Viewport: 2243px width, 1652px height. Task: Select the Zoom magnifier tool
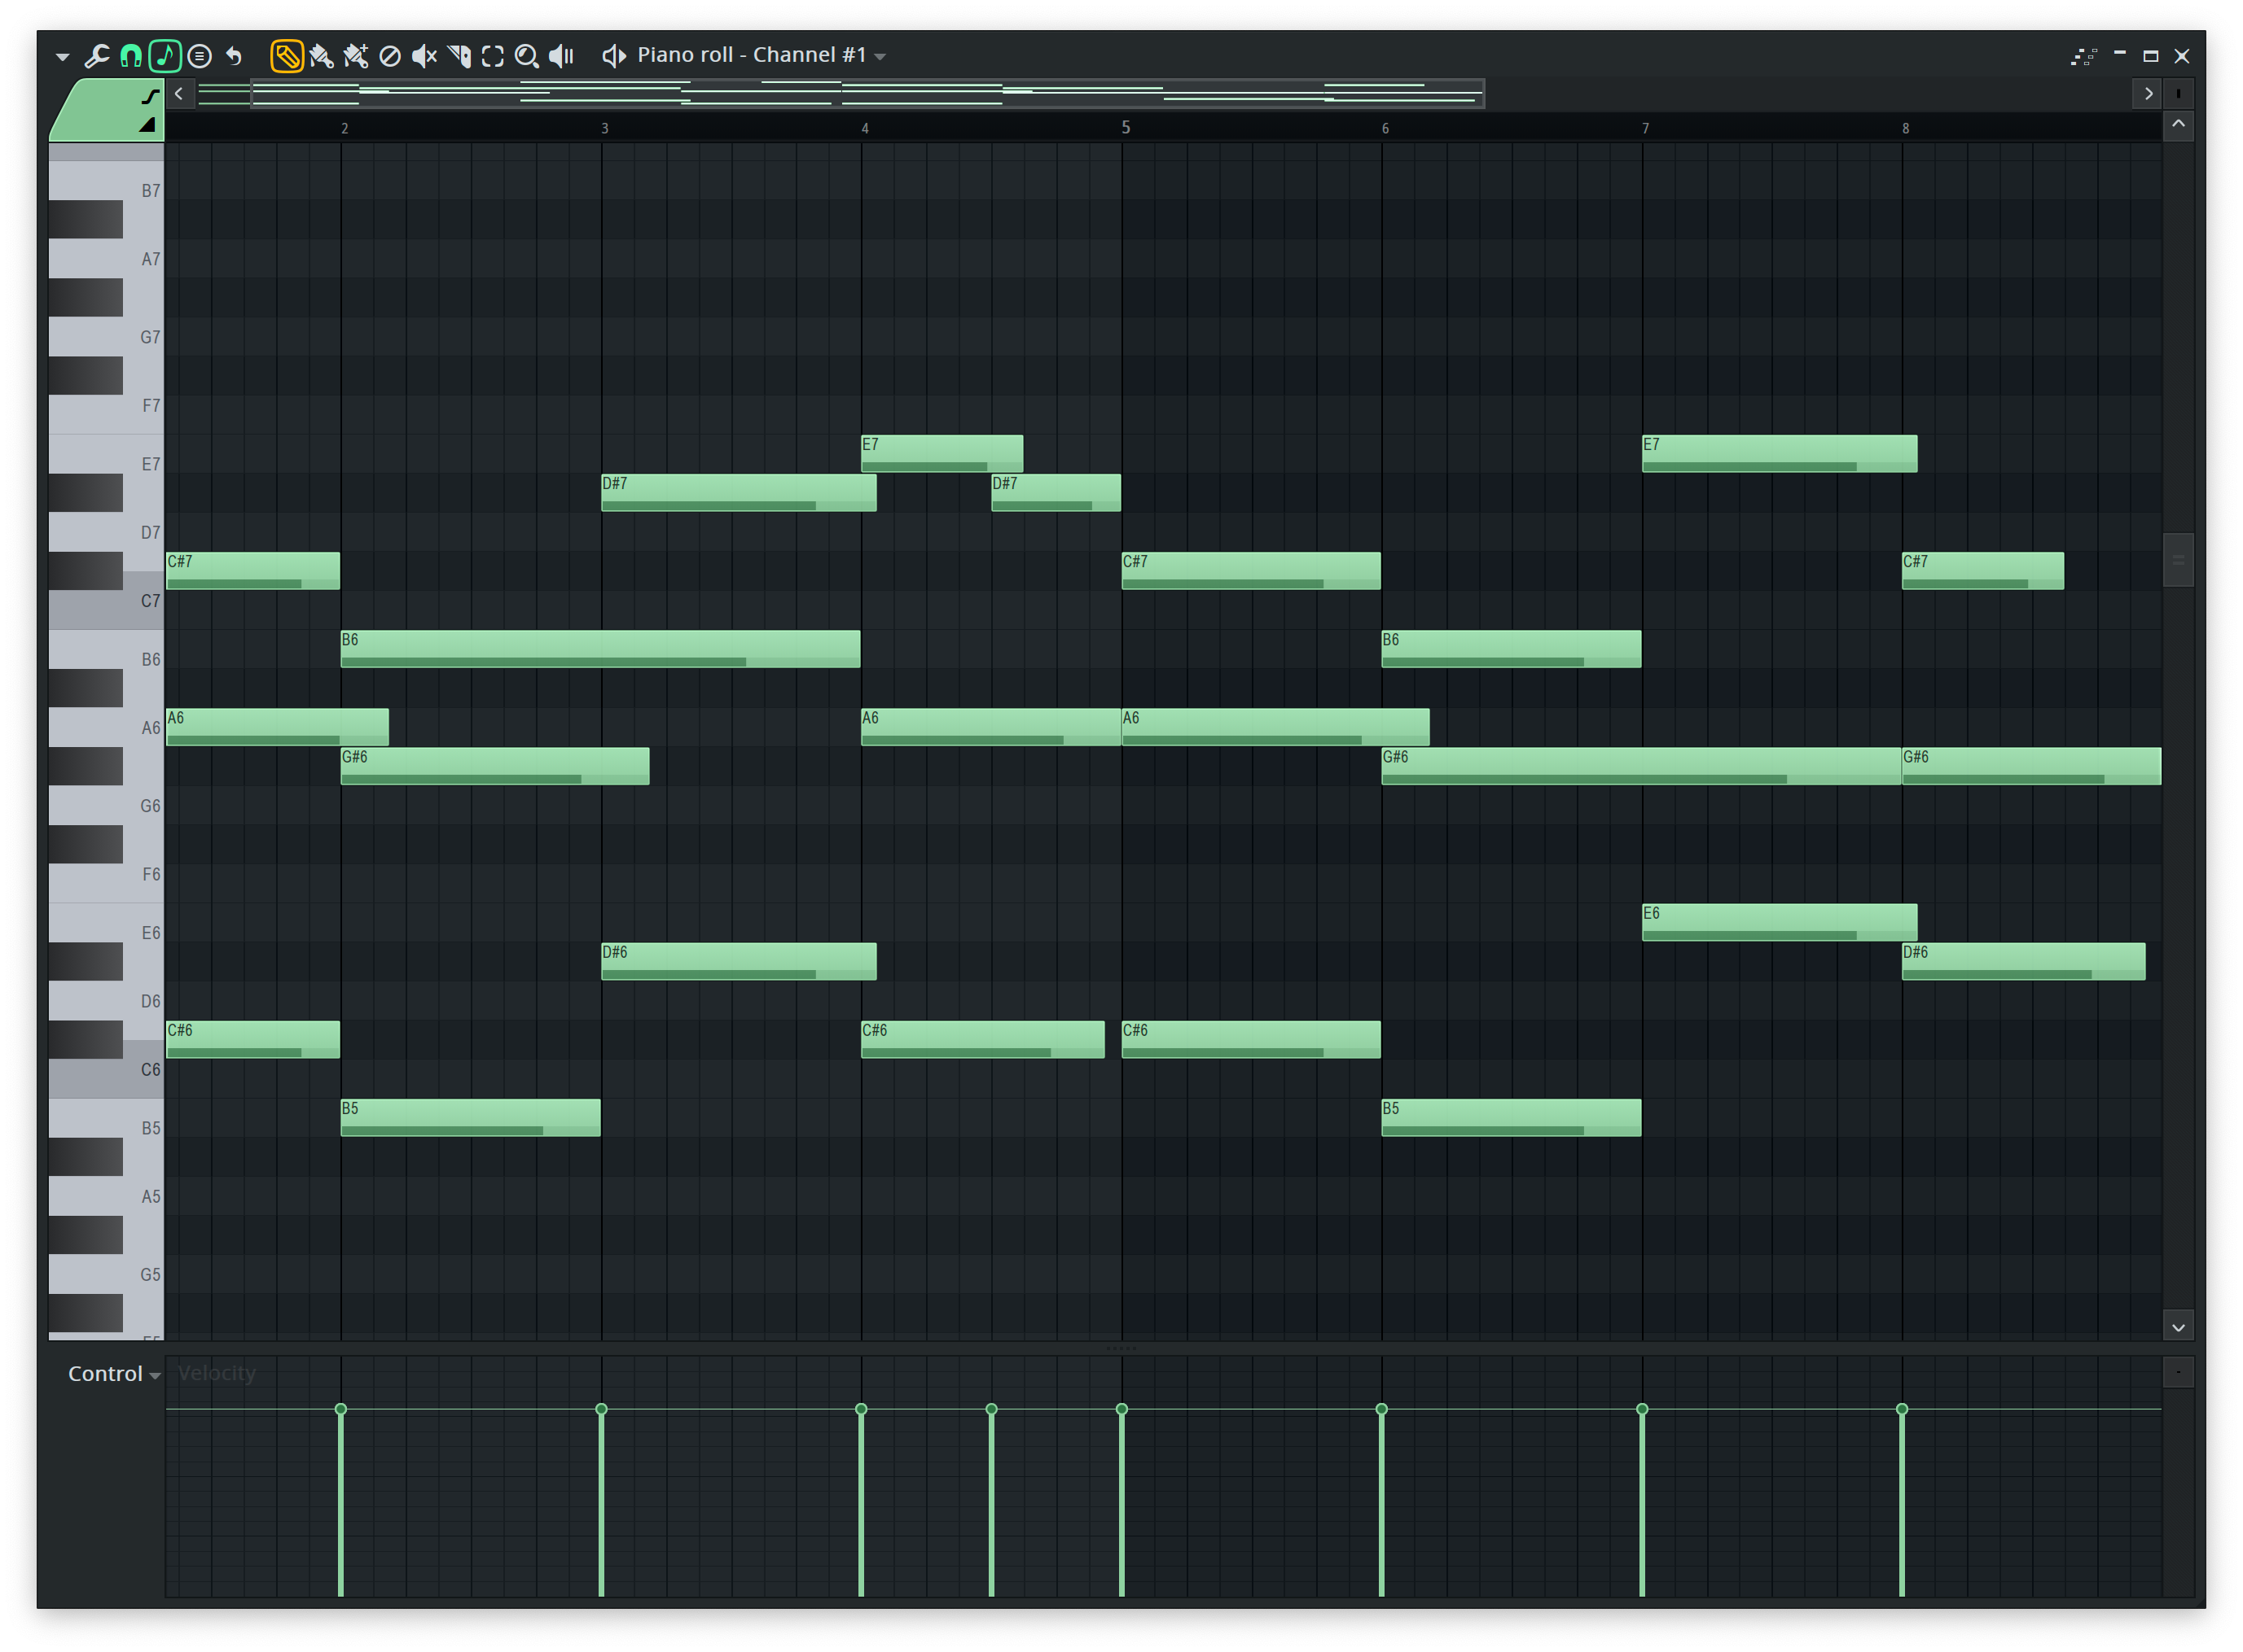click(x=526, y=56)
